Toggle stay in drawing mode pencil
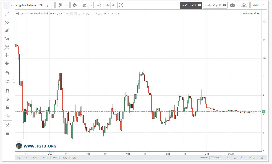The width and height of the screenshot is (272, 164). 8,99
